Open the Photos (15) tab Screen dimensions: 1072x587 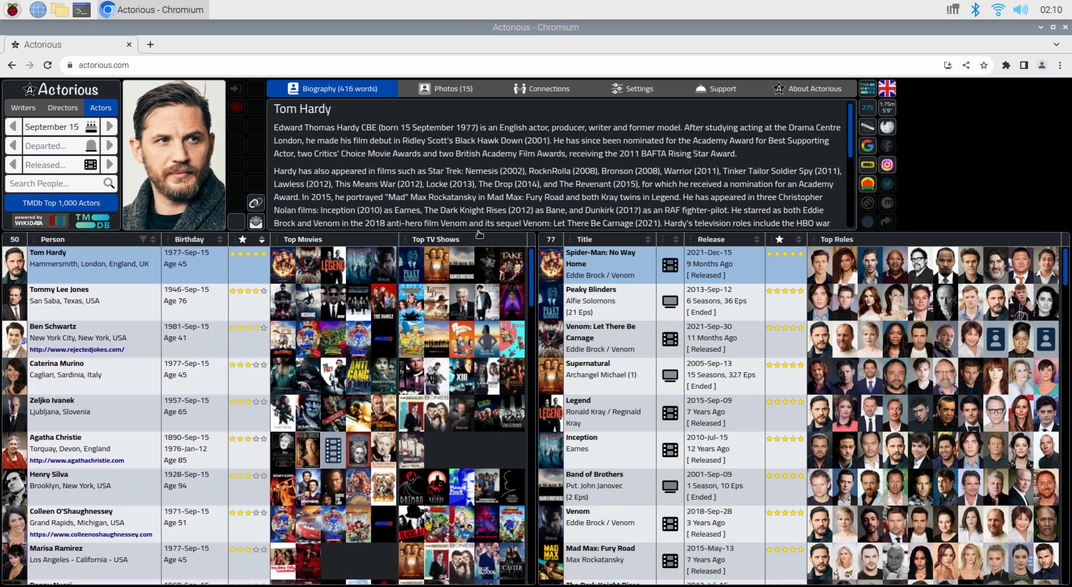point(446,88)
